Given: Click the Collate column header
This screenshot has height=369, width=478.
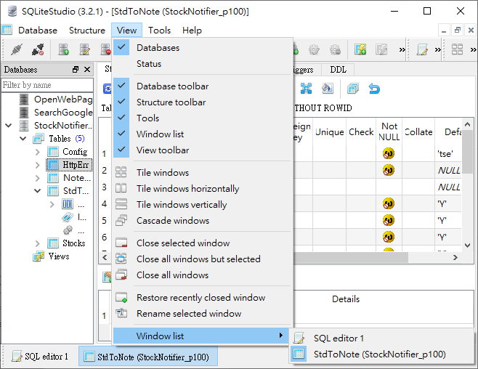Looking at the screenshot, I should [x=418, y=131].
